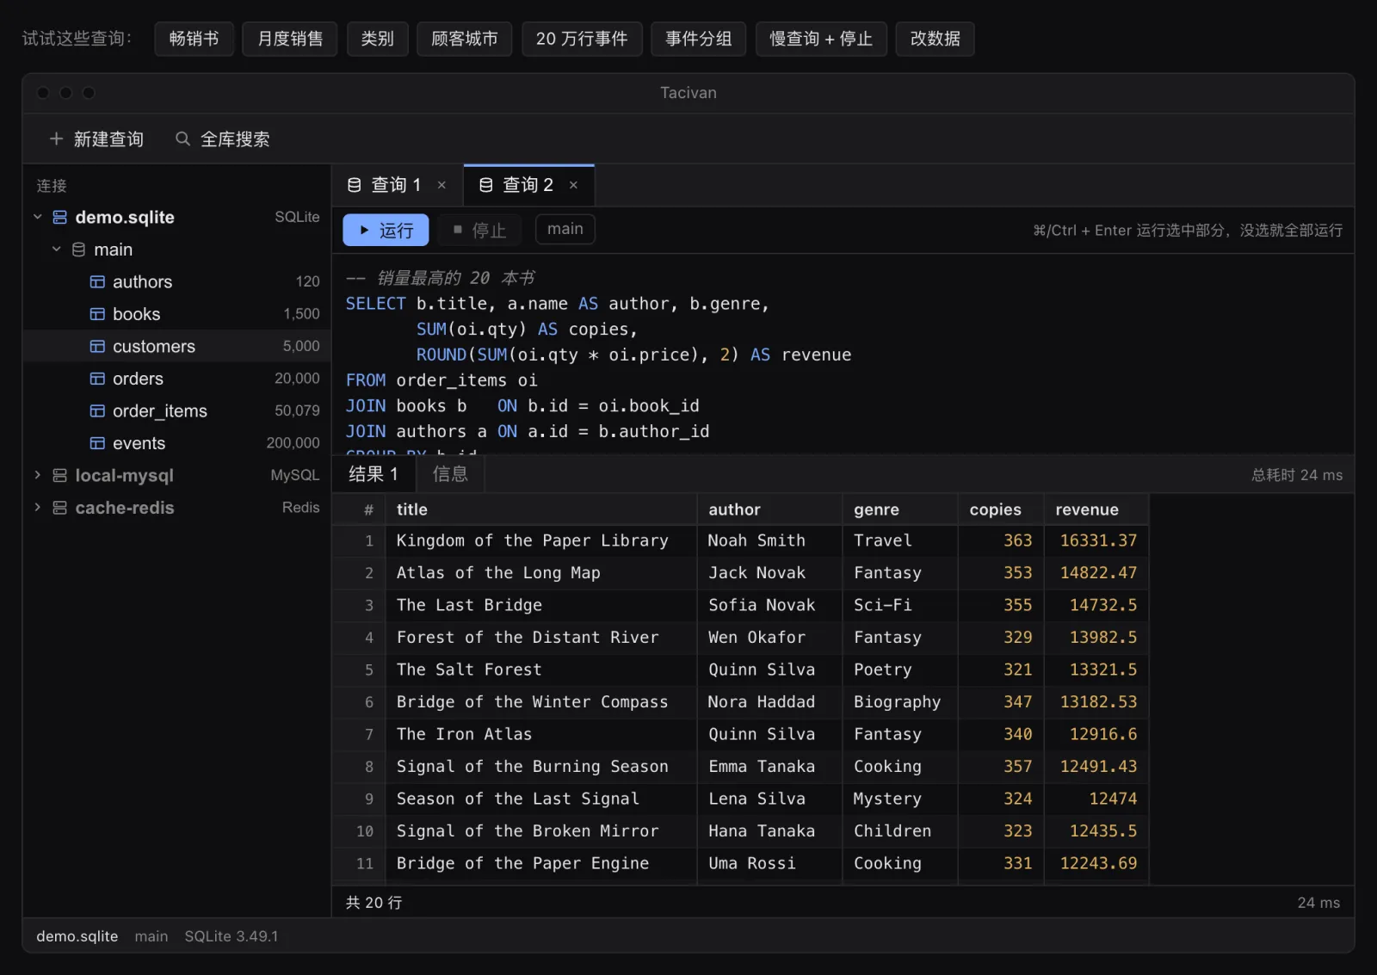The height and width of the screenshot is (975, 1377).
Task: Load the 20 万行事件 sample query
Action: [x=582, y=39]
